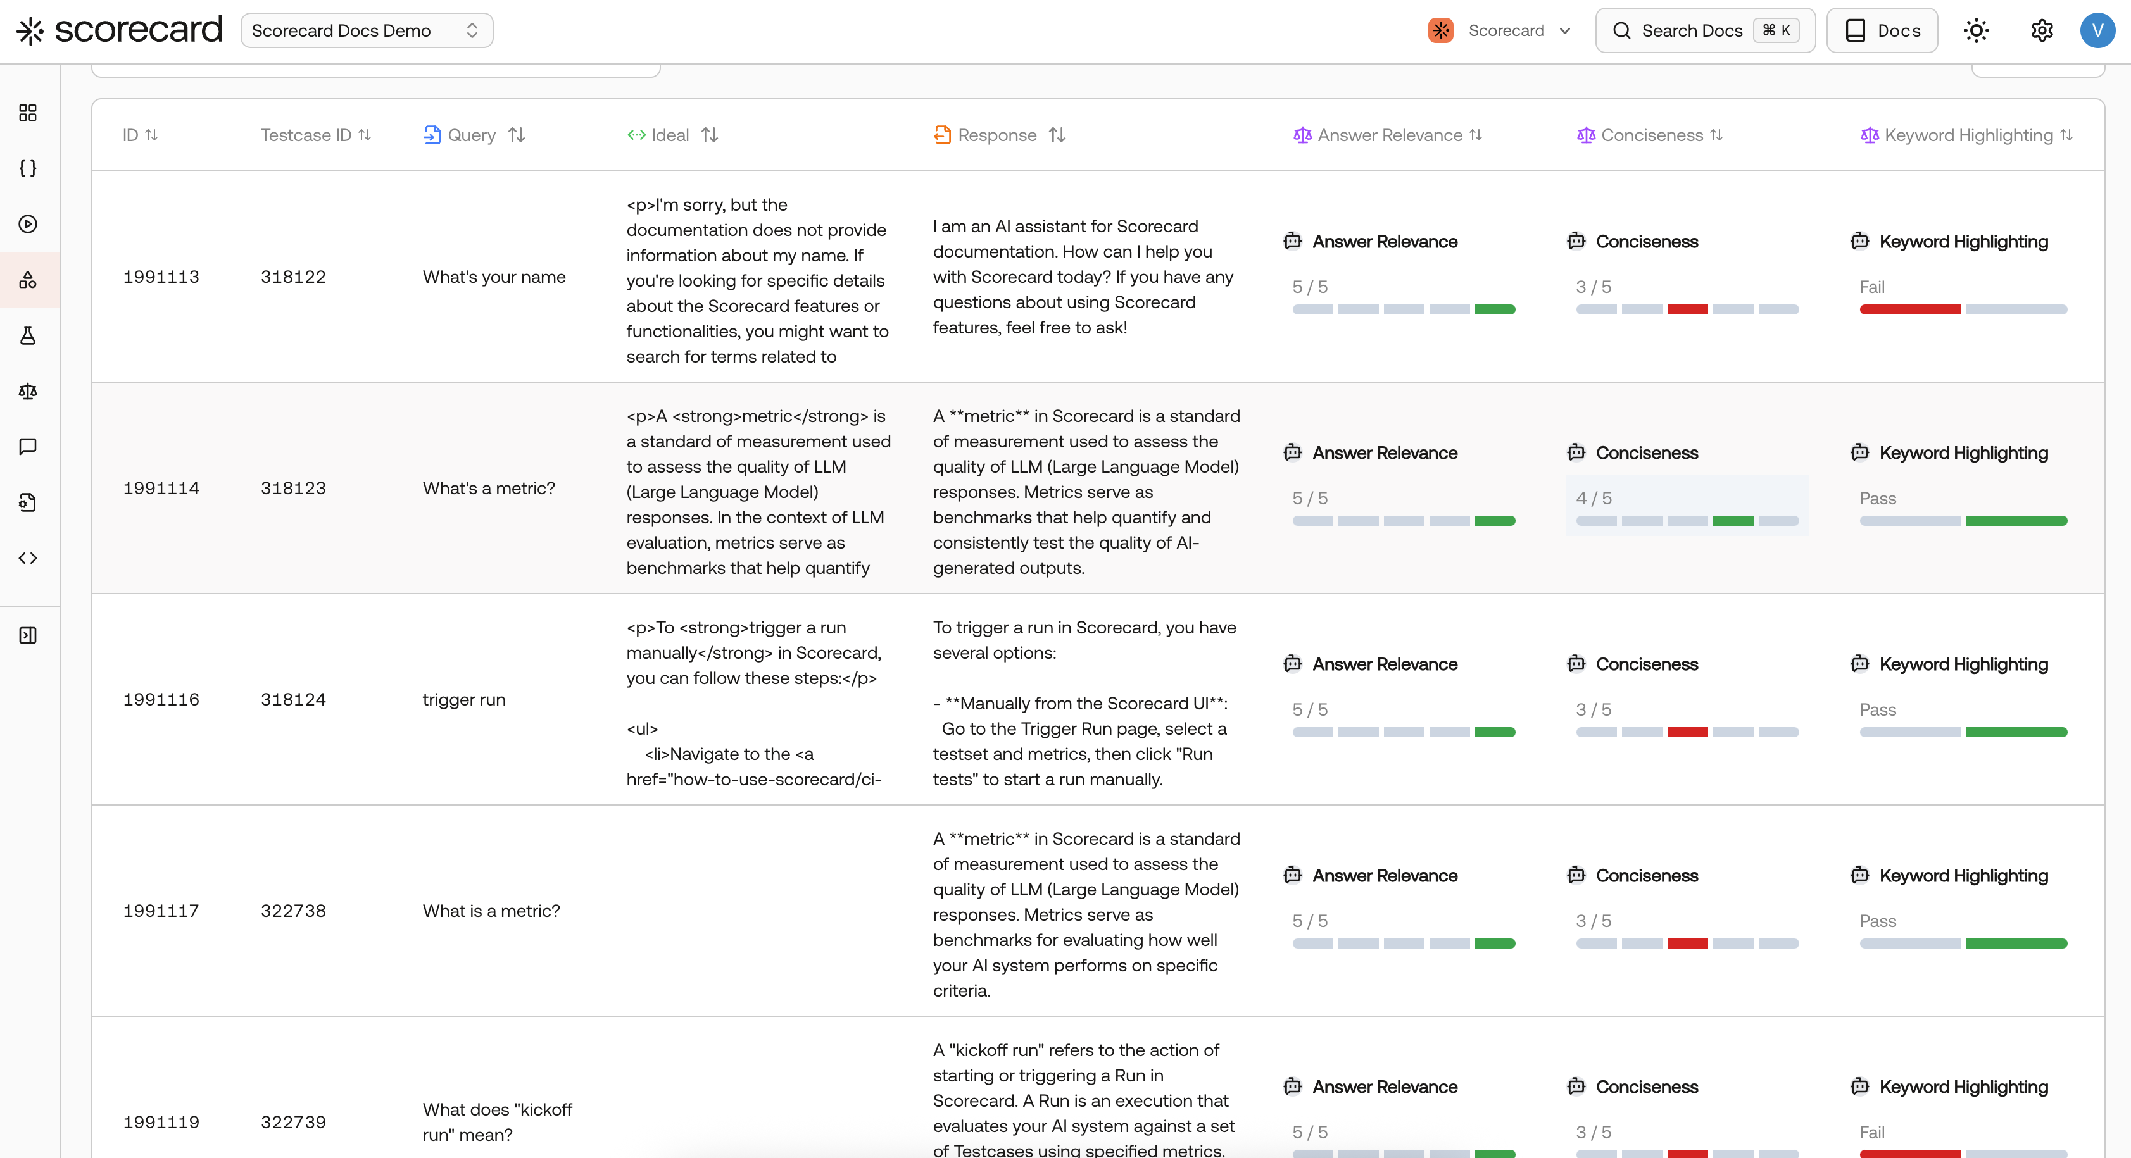Open the balance scale sidebar icon

click(28, 390)
